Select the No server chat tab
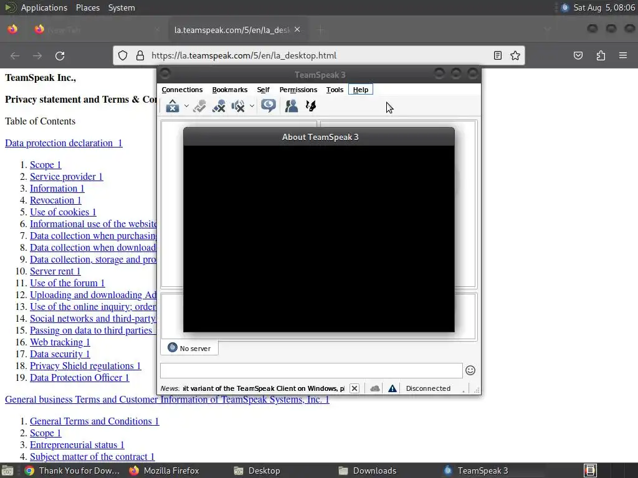Viewport: 638px width, 478px height. [x=189, y=349]
